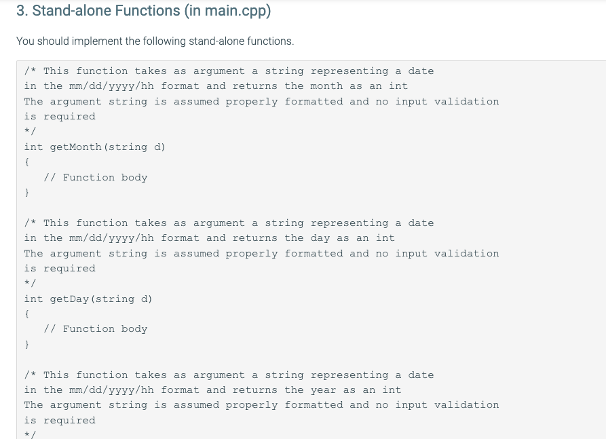Click second comment's opening '/* This function' line

tap(229, 223)
